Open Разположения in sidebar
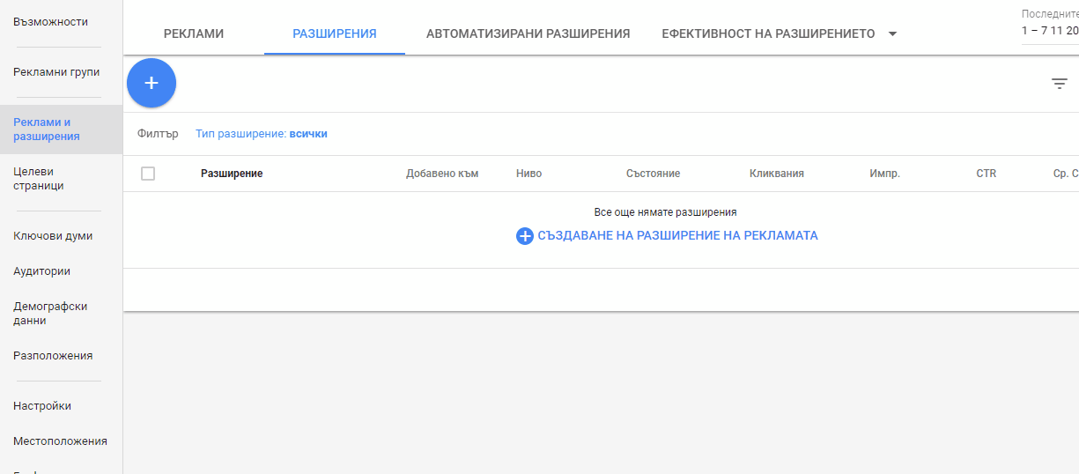1079x474 pixels. point(53,356)
